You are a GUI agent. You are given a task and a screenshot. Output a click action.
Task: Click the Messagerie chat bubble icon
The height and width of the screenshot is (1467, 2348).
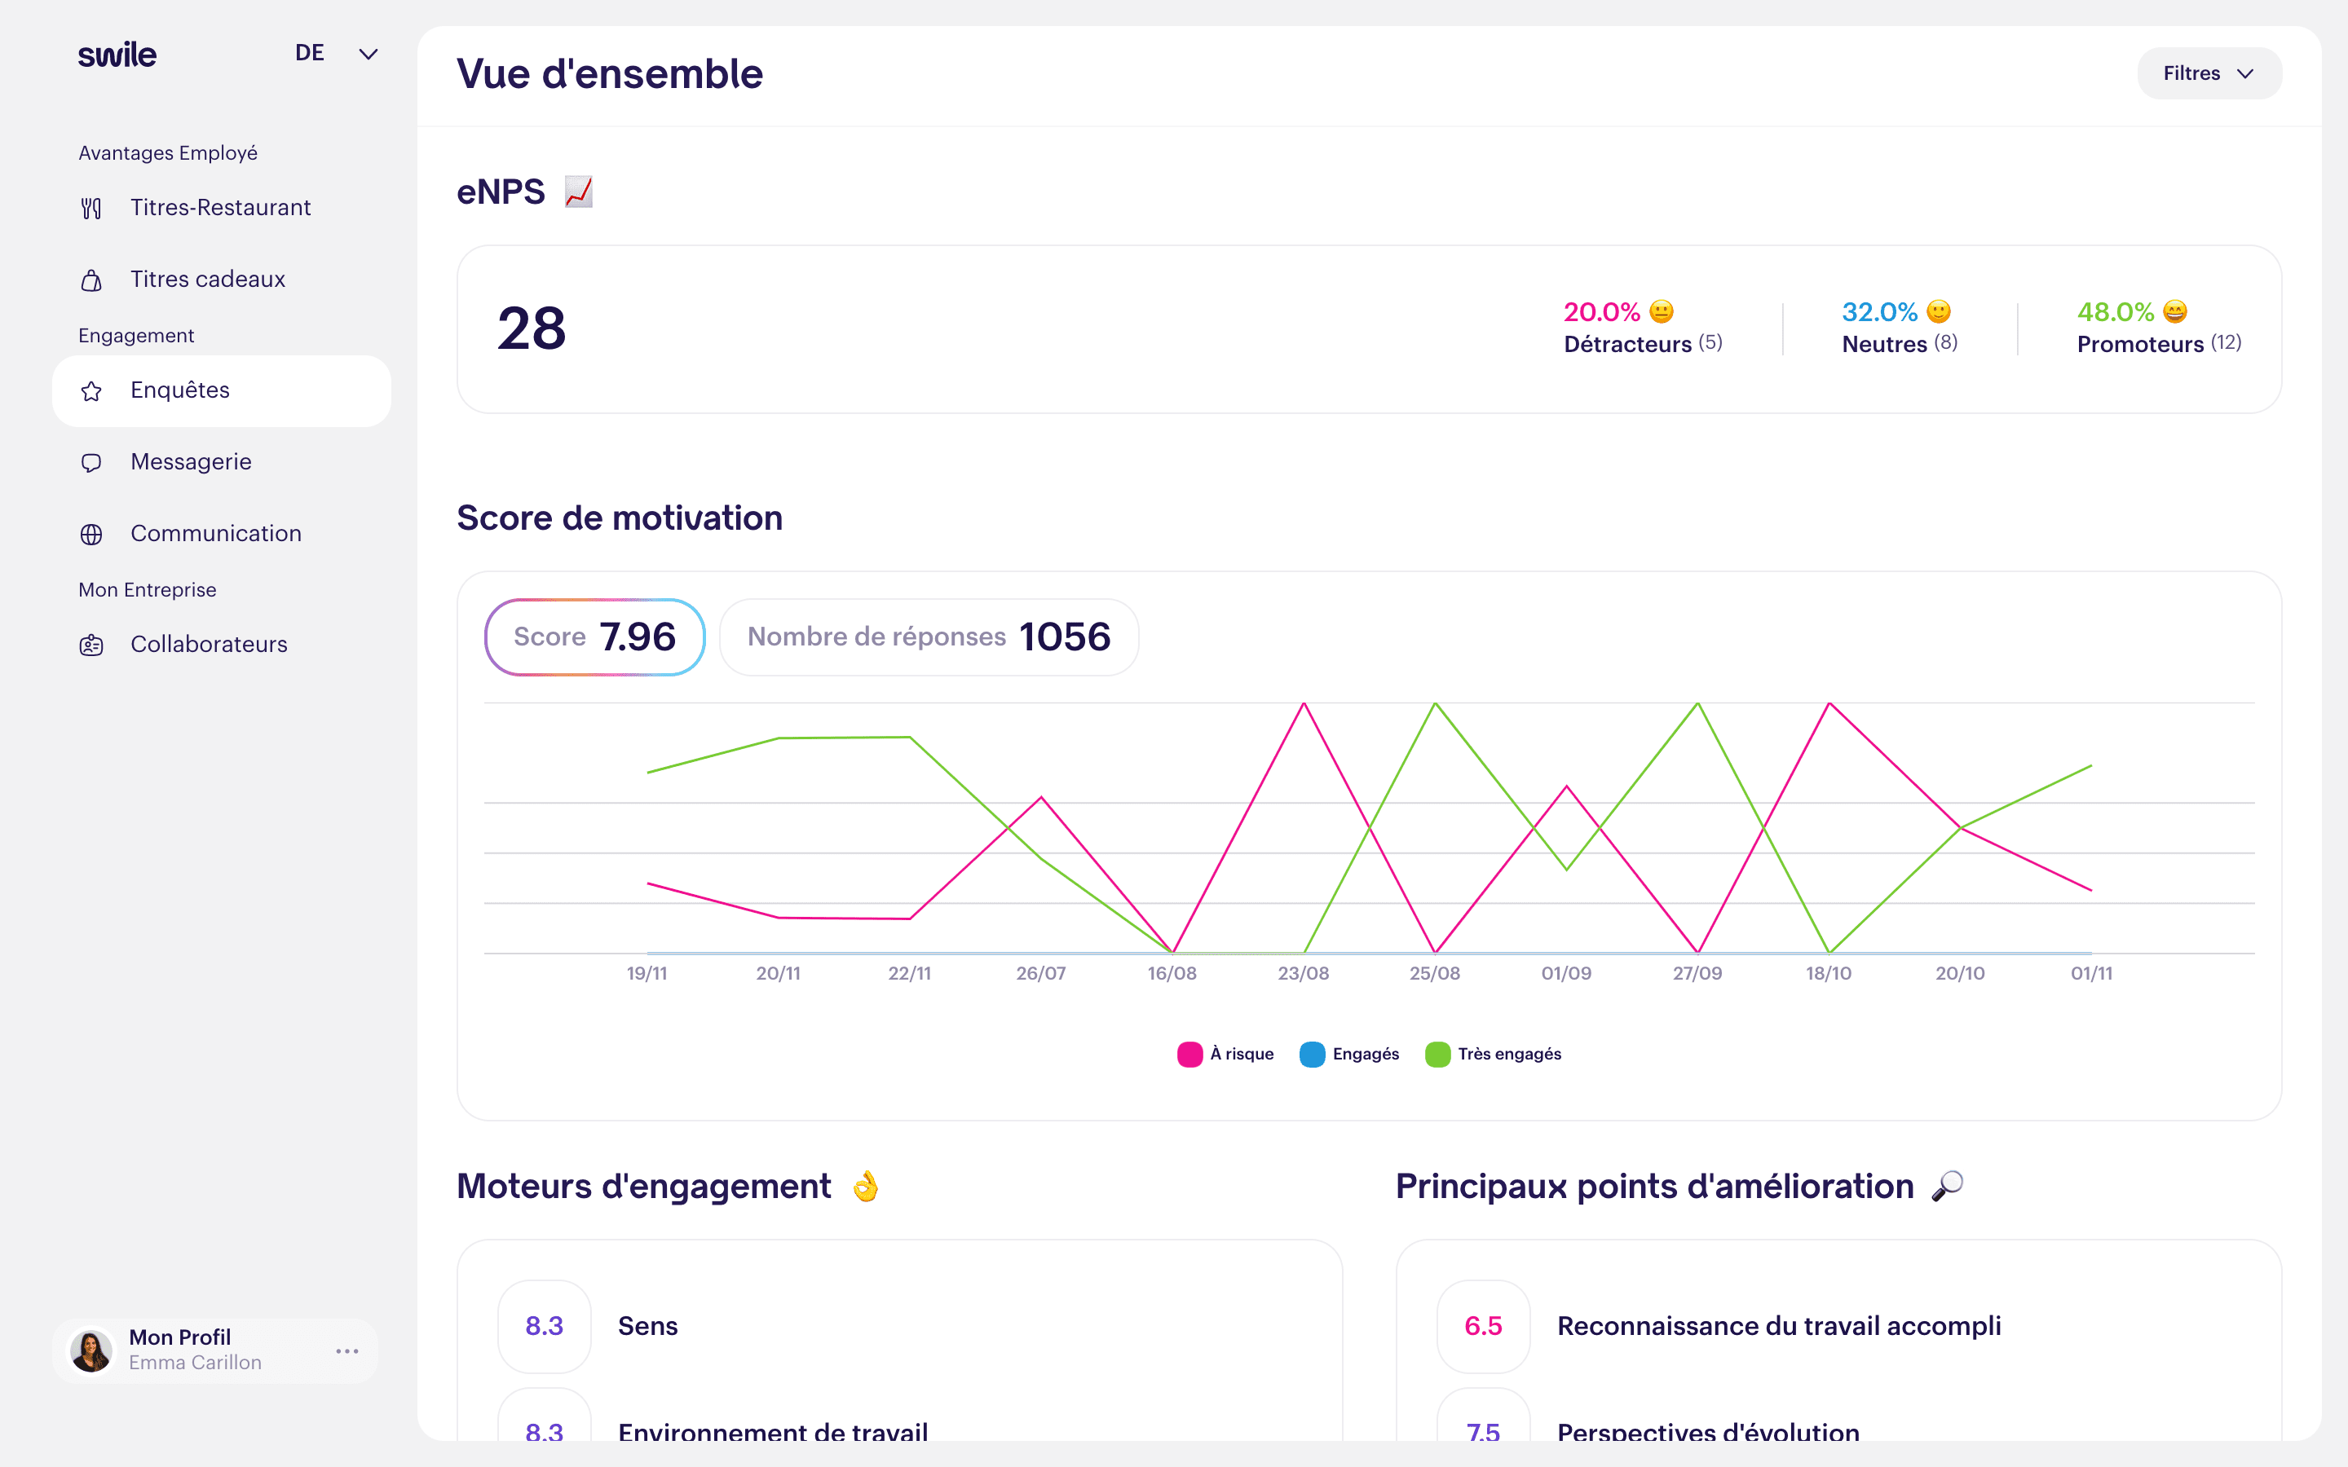[x=91, y=463]
